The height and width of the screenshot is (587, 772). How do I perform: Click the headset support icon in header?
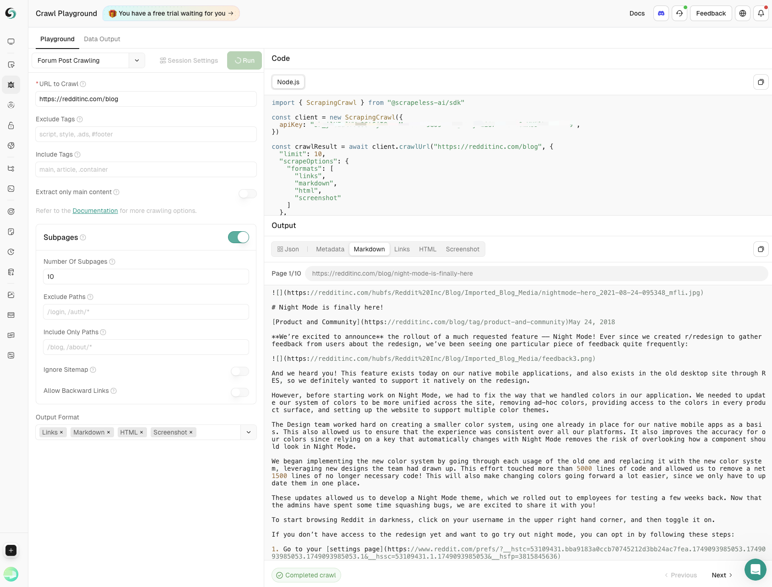[x=680, y=13]
